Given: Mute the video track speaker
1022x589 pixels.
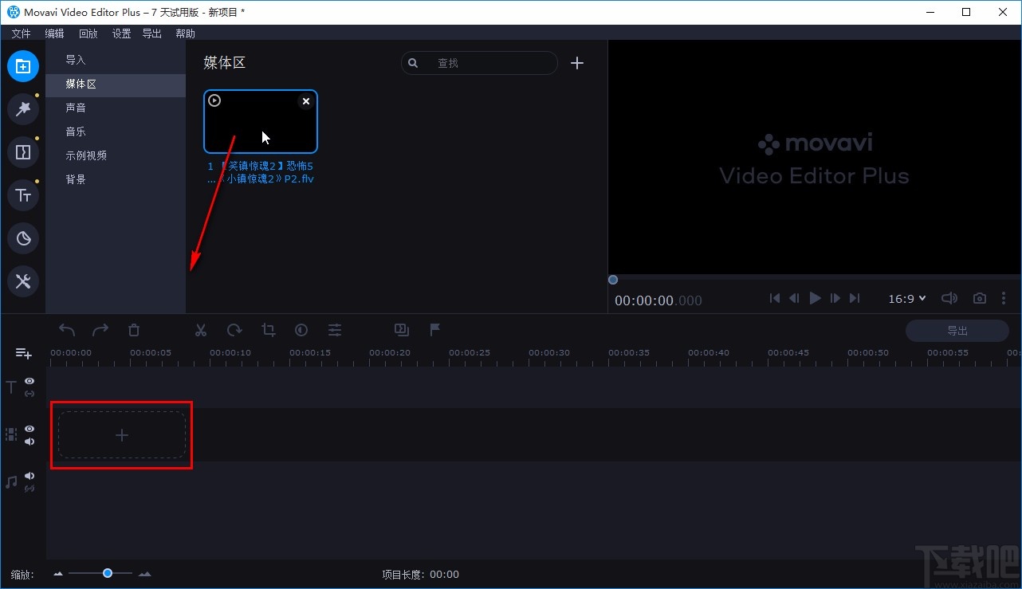Looking at the screenshot, I should point(29,442).
